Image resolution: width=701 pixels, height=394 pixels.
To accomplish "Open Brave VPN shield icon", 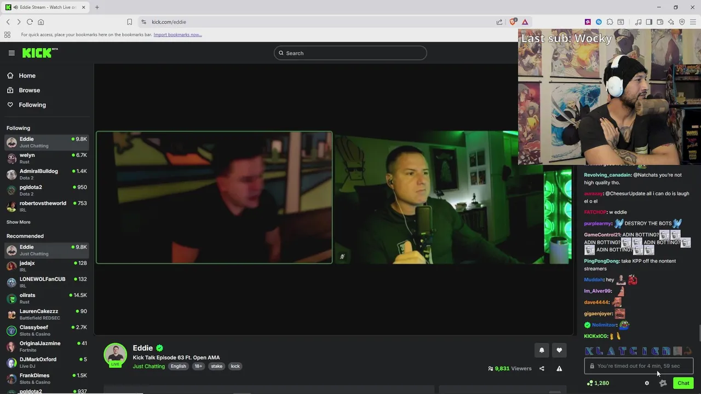I will pos(682,22).
